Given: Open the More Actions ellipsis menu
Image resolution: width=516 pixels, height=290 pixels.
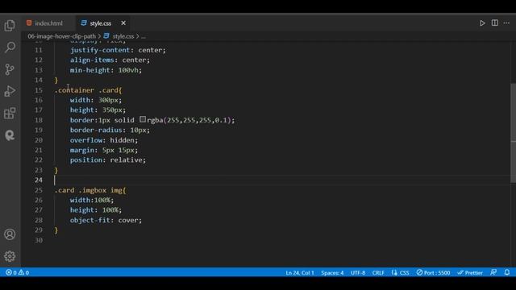Looking at the screenshot, I should [506, 23].
